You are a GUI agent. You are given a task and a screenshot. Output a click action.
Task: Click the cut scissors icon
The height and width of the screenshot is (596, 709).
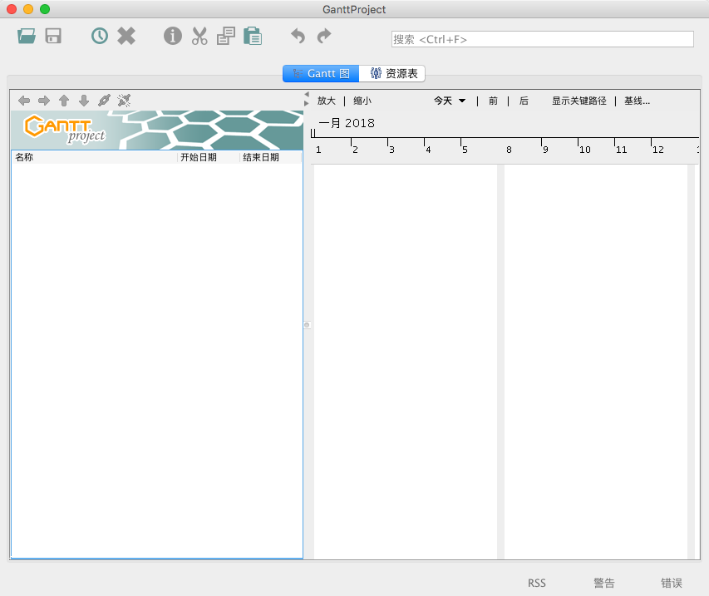pyautogui.click(x=199, y=37)
